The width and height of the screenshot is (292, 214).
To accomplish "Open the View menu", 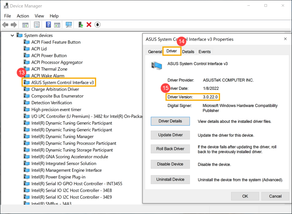I will click(x=39, y=16).
